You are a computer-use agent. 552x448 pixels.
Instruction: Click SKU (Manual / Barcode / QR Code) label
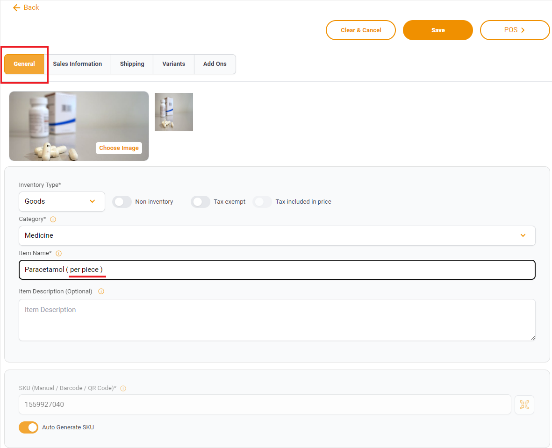coord(68,388)
